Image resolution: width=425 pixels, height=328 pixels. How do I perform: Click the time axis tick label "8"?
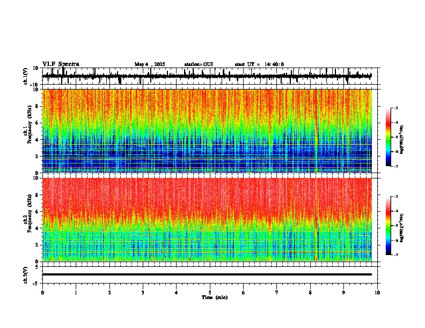(x=310, y=293)
